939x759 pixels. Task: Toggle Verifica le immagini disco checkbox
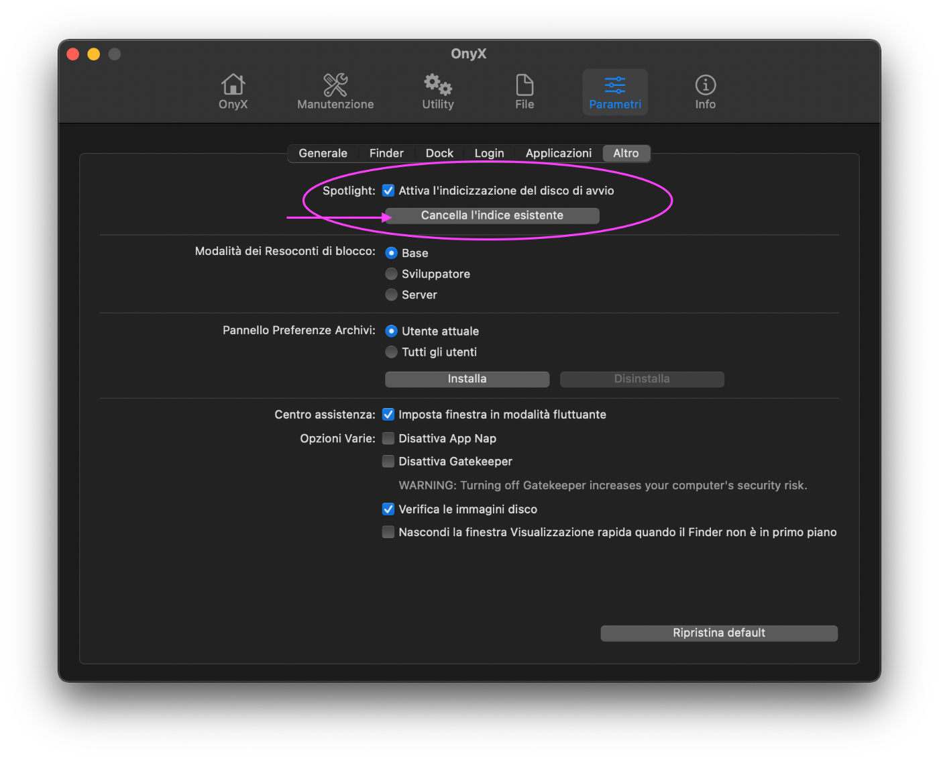388,509
